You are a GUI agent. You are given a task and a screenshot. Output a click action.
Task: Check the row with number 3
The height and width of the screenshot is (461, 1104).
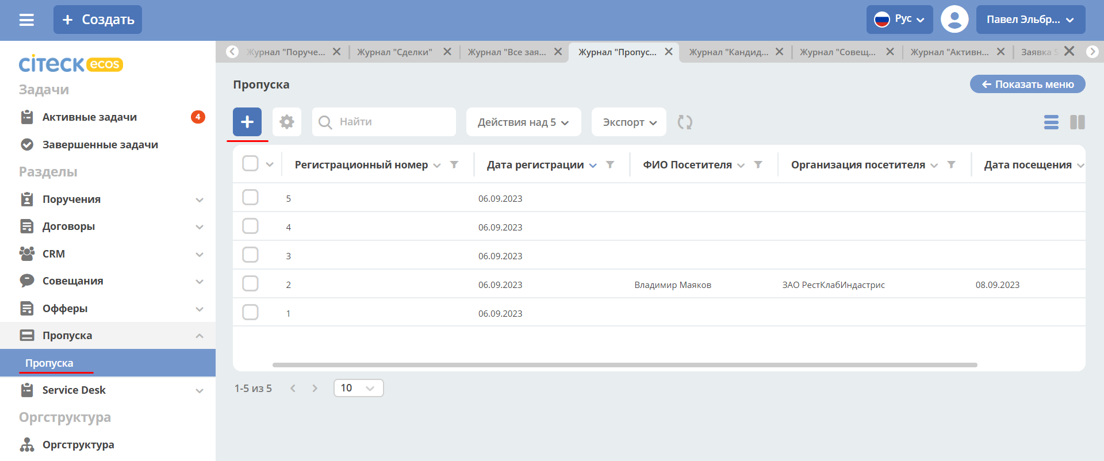click(x=250, y=255)
